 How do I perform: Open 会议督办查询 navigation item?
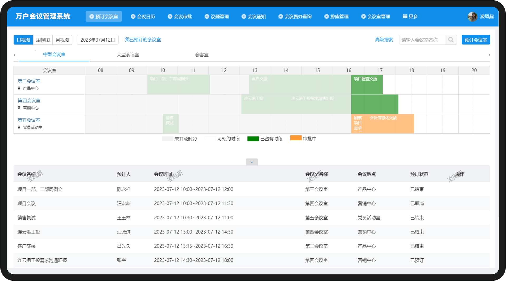tap(295, 17)
